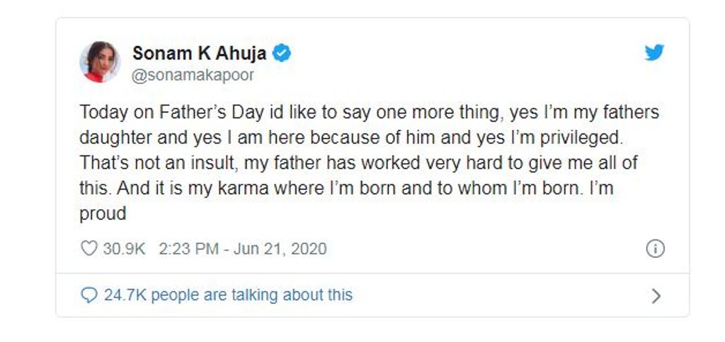Expand conversation with the right chevron arrow

(x=656, y=296)
